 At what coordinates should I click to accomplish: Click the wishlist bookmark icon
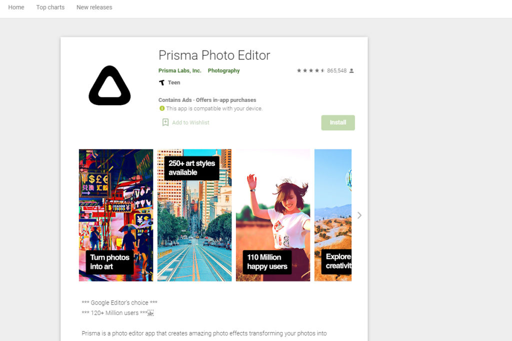point(165,122)
